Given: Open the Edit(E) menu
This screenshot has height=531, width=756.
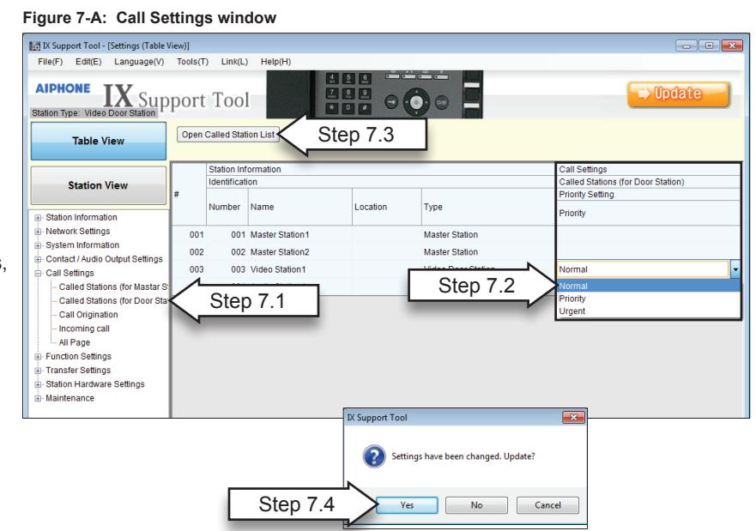Looking at the screenshot, I should coord(88,62).
